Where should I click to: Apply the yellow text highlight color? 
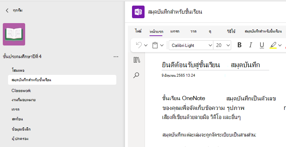273,45
